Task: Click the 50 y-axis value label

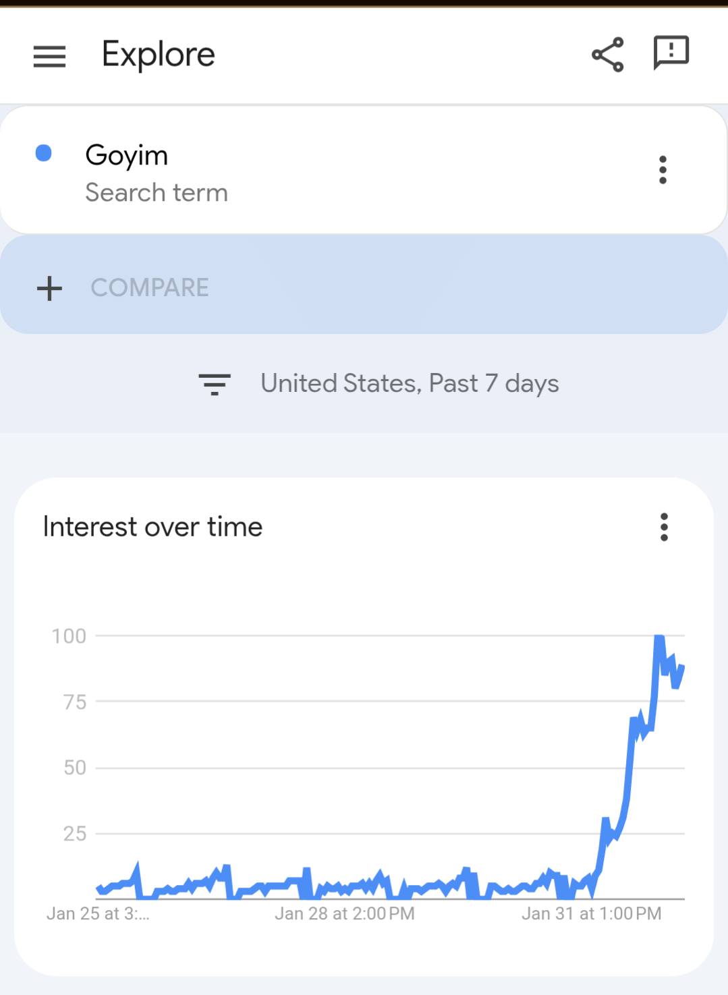Action: (75, 768)
